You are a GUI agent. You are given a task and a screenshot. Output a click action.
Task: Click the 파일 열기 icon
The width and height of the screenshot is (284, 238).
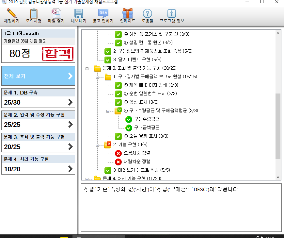pyautogui.click(x=56, y=14)
